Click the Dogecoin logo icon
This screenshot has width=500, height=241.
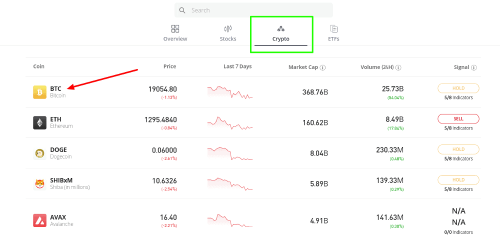click(40, 153)
